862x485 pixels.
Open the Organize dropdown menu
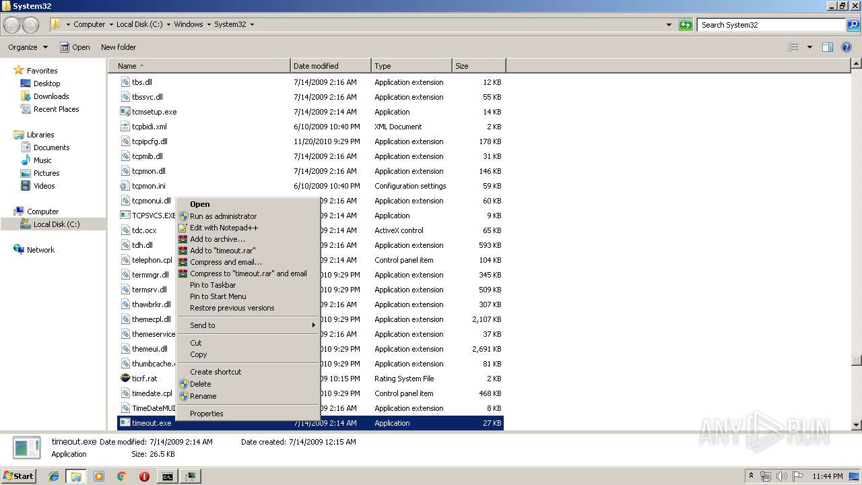click(x=28, y=47)
